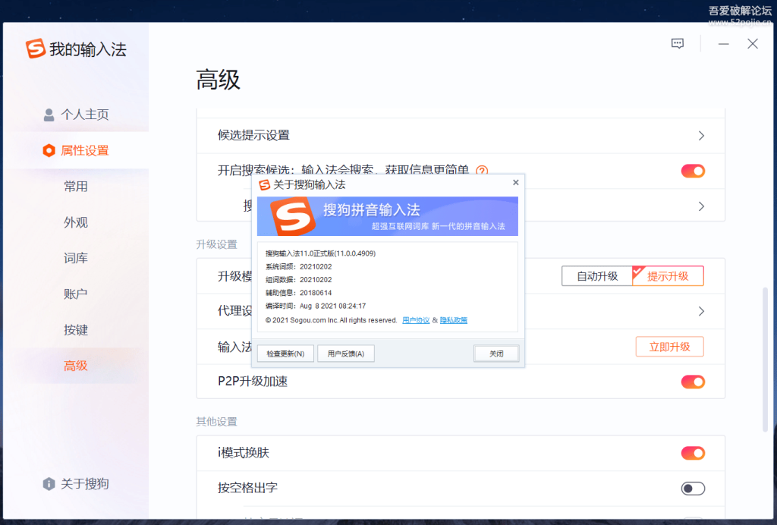
Task: Click the person icon next to 个人主页
Action: (x=49, y=115)
